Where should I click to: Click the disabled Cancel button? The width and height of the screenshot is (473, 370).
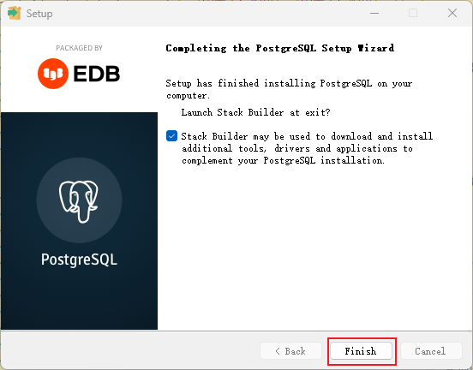coord(431,350)
